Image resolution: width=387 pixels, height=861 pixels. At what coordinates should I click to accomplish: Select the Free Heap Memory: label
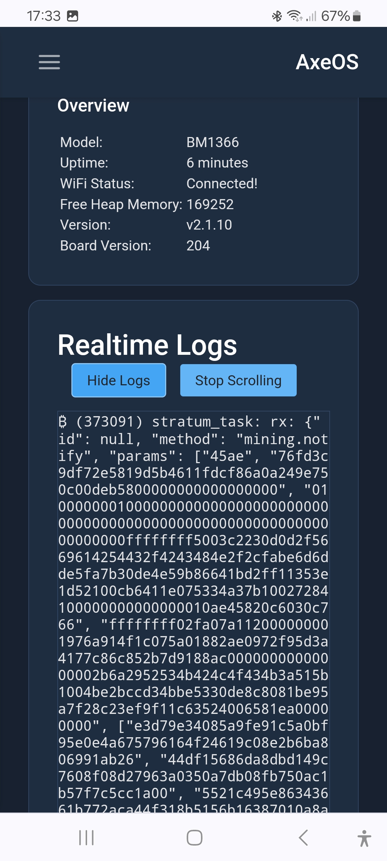click(121, 204)
